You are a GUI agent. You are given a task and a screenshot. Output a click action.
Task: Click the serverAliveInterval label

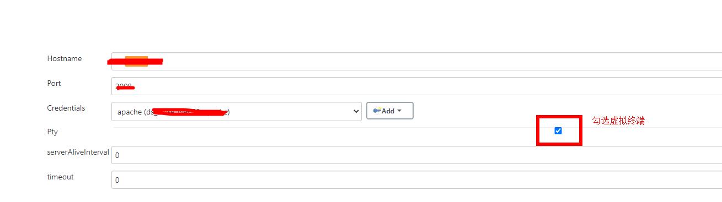[78, 152]
